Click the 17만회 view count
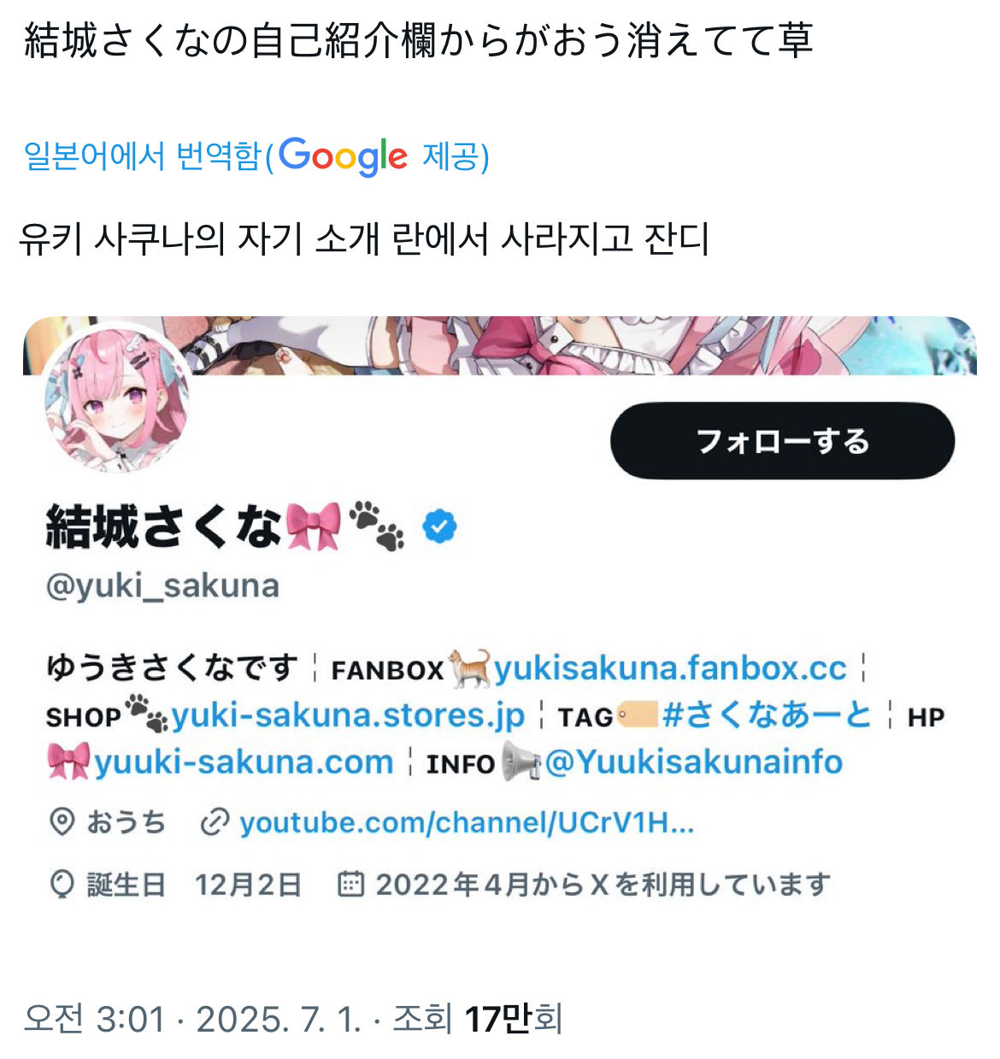Screen dimensions: 1000x1059 click(x=513, y=1018)
